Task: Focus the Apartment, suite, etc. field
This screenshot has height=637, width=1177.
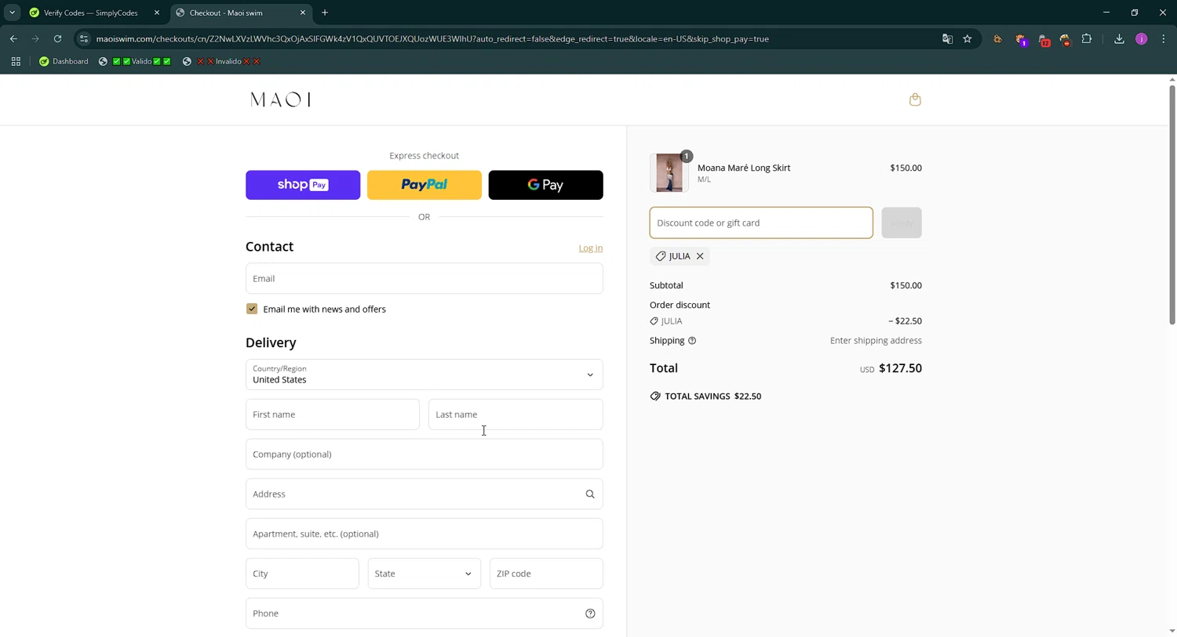Action: 424,534
